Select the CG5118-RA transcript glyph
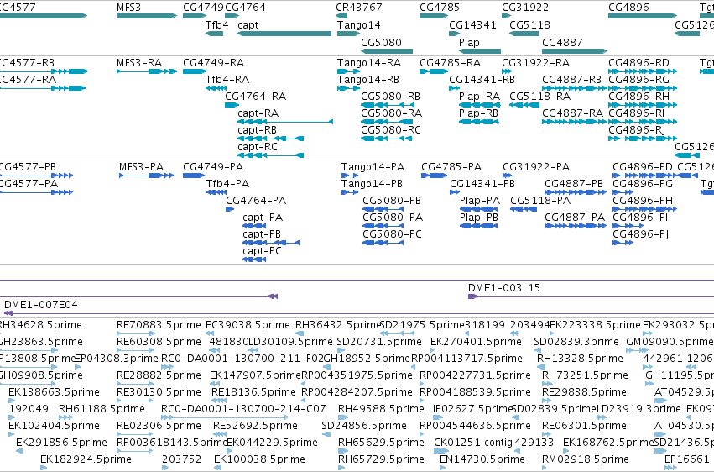Image resolution: width=714 pixels, height=472 pixels. pyautogui.click(x=524, y=105)
